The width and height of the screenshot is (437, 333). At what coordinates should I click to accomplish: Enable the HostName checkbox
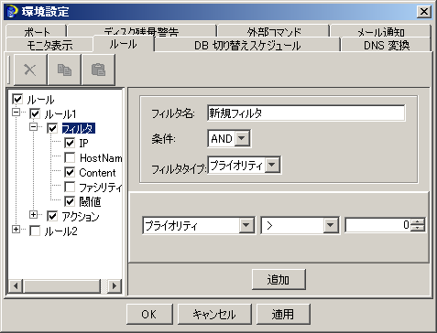pyautogui.click(x=70, y=158)
